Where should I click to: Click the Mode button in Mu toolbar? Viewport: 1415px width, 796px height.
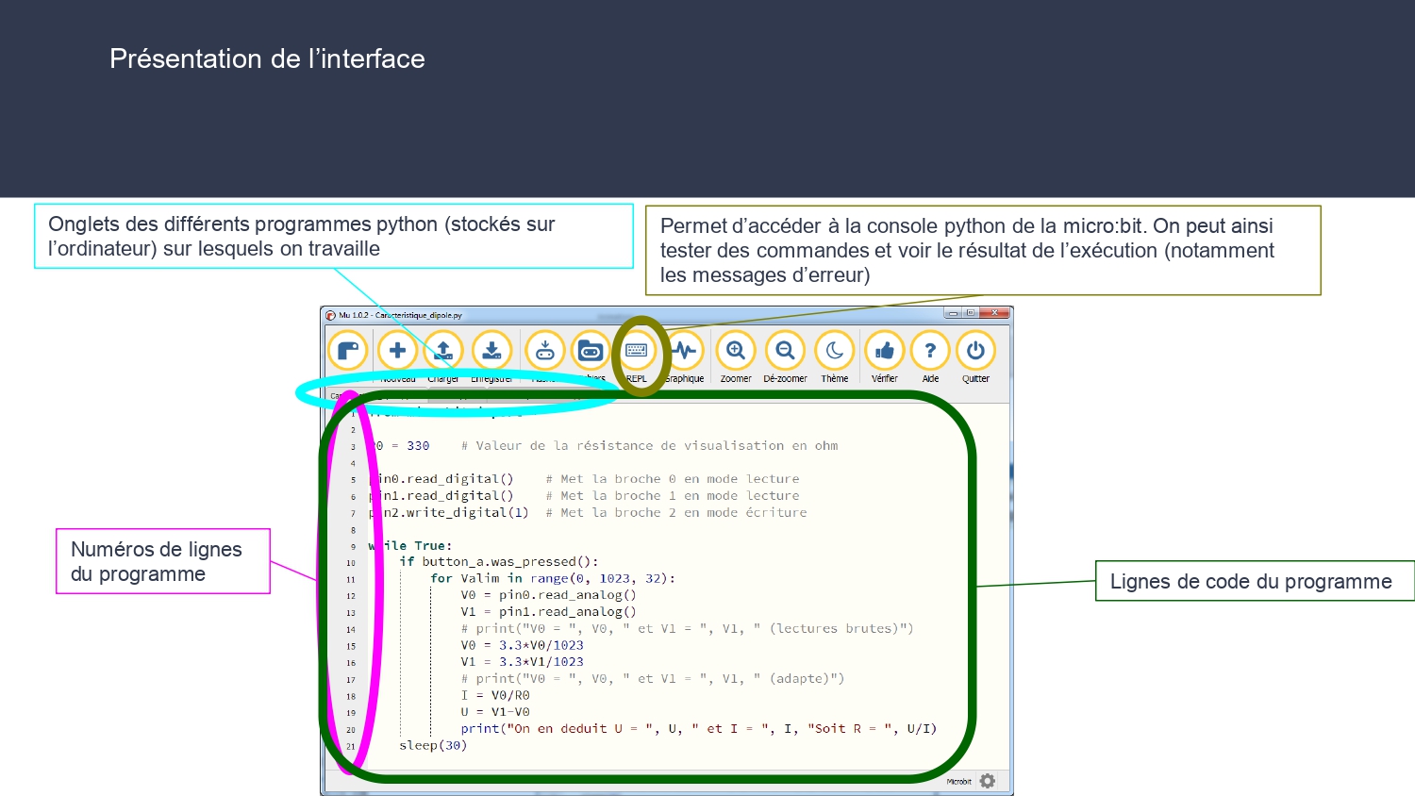(347, 351)
